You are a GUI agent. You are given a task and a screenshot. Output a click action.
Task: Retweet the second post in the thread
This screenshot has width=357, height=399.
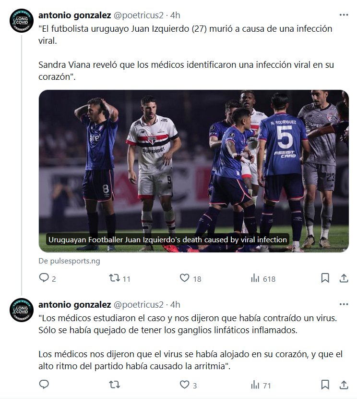[114, 385]
